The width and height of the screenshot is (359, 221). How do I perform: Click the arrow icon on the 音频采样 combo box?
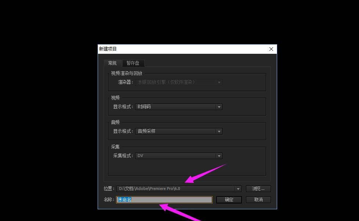(219, 131)
